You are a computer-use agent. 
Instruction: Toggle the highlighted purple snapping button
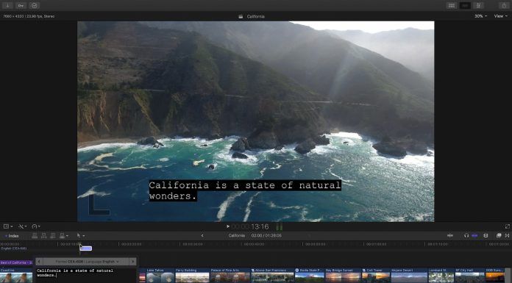474,235
